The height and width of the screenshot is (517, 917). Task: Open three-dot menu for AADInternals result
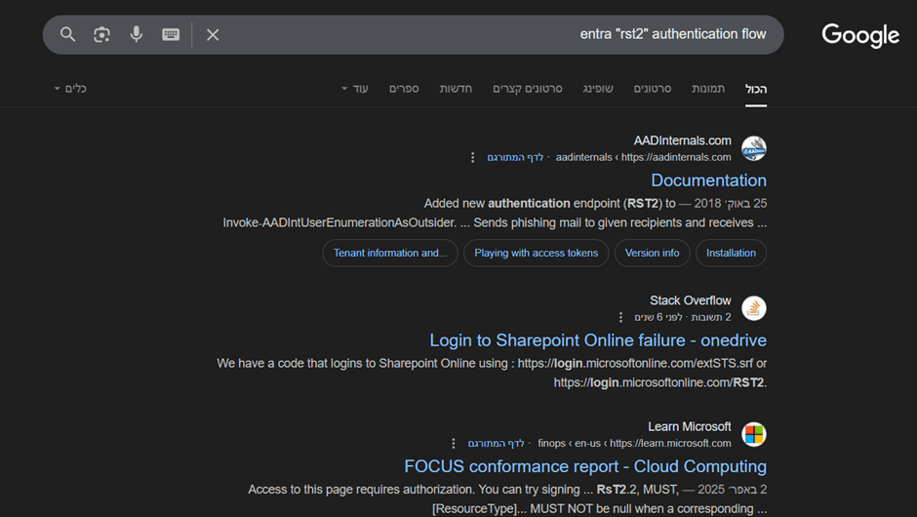tap(473, 157)
